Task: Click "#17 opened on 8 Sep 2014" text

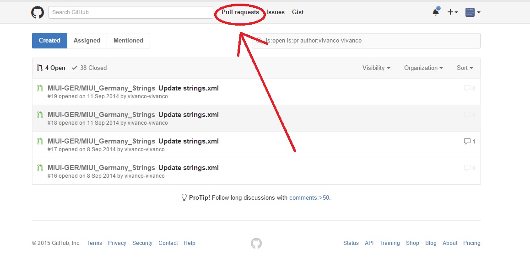Action: coord(81,149)
